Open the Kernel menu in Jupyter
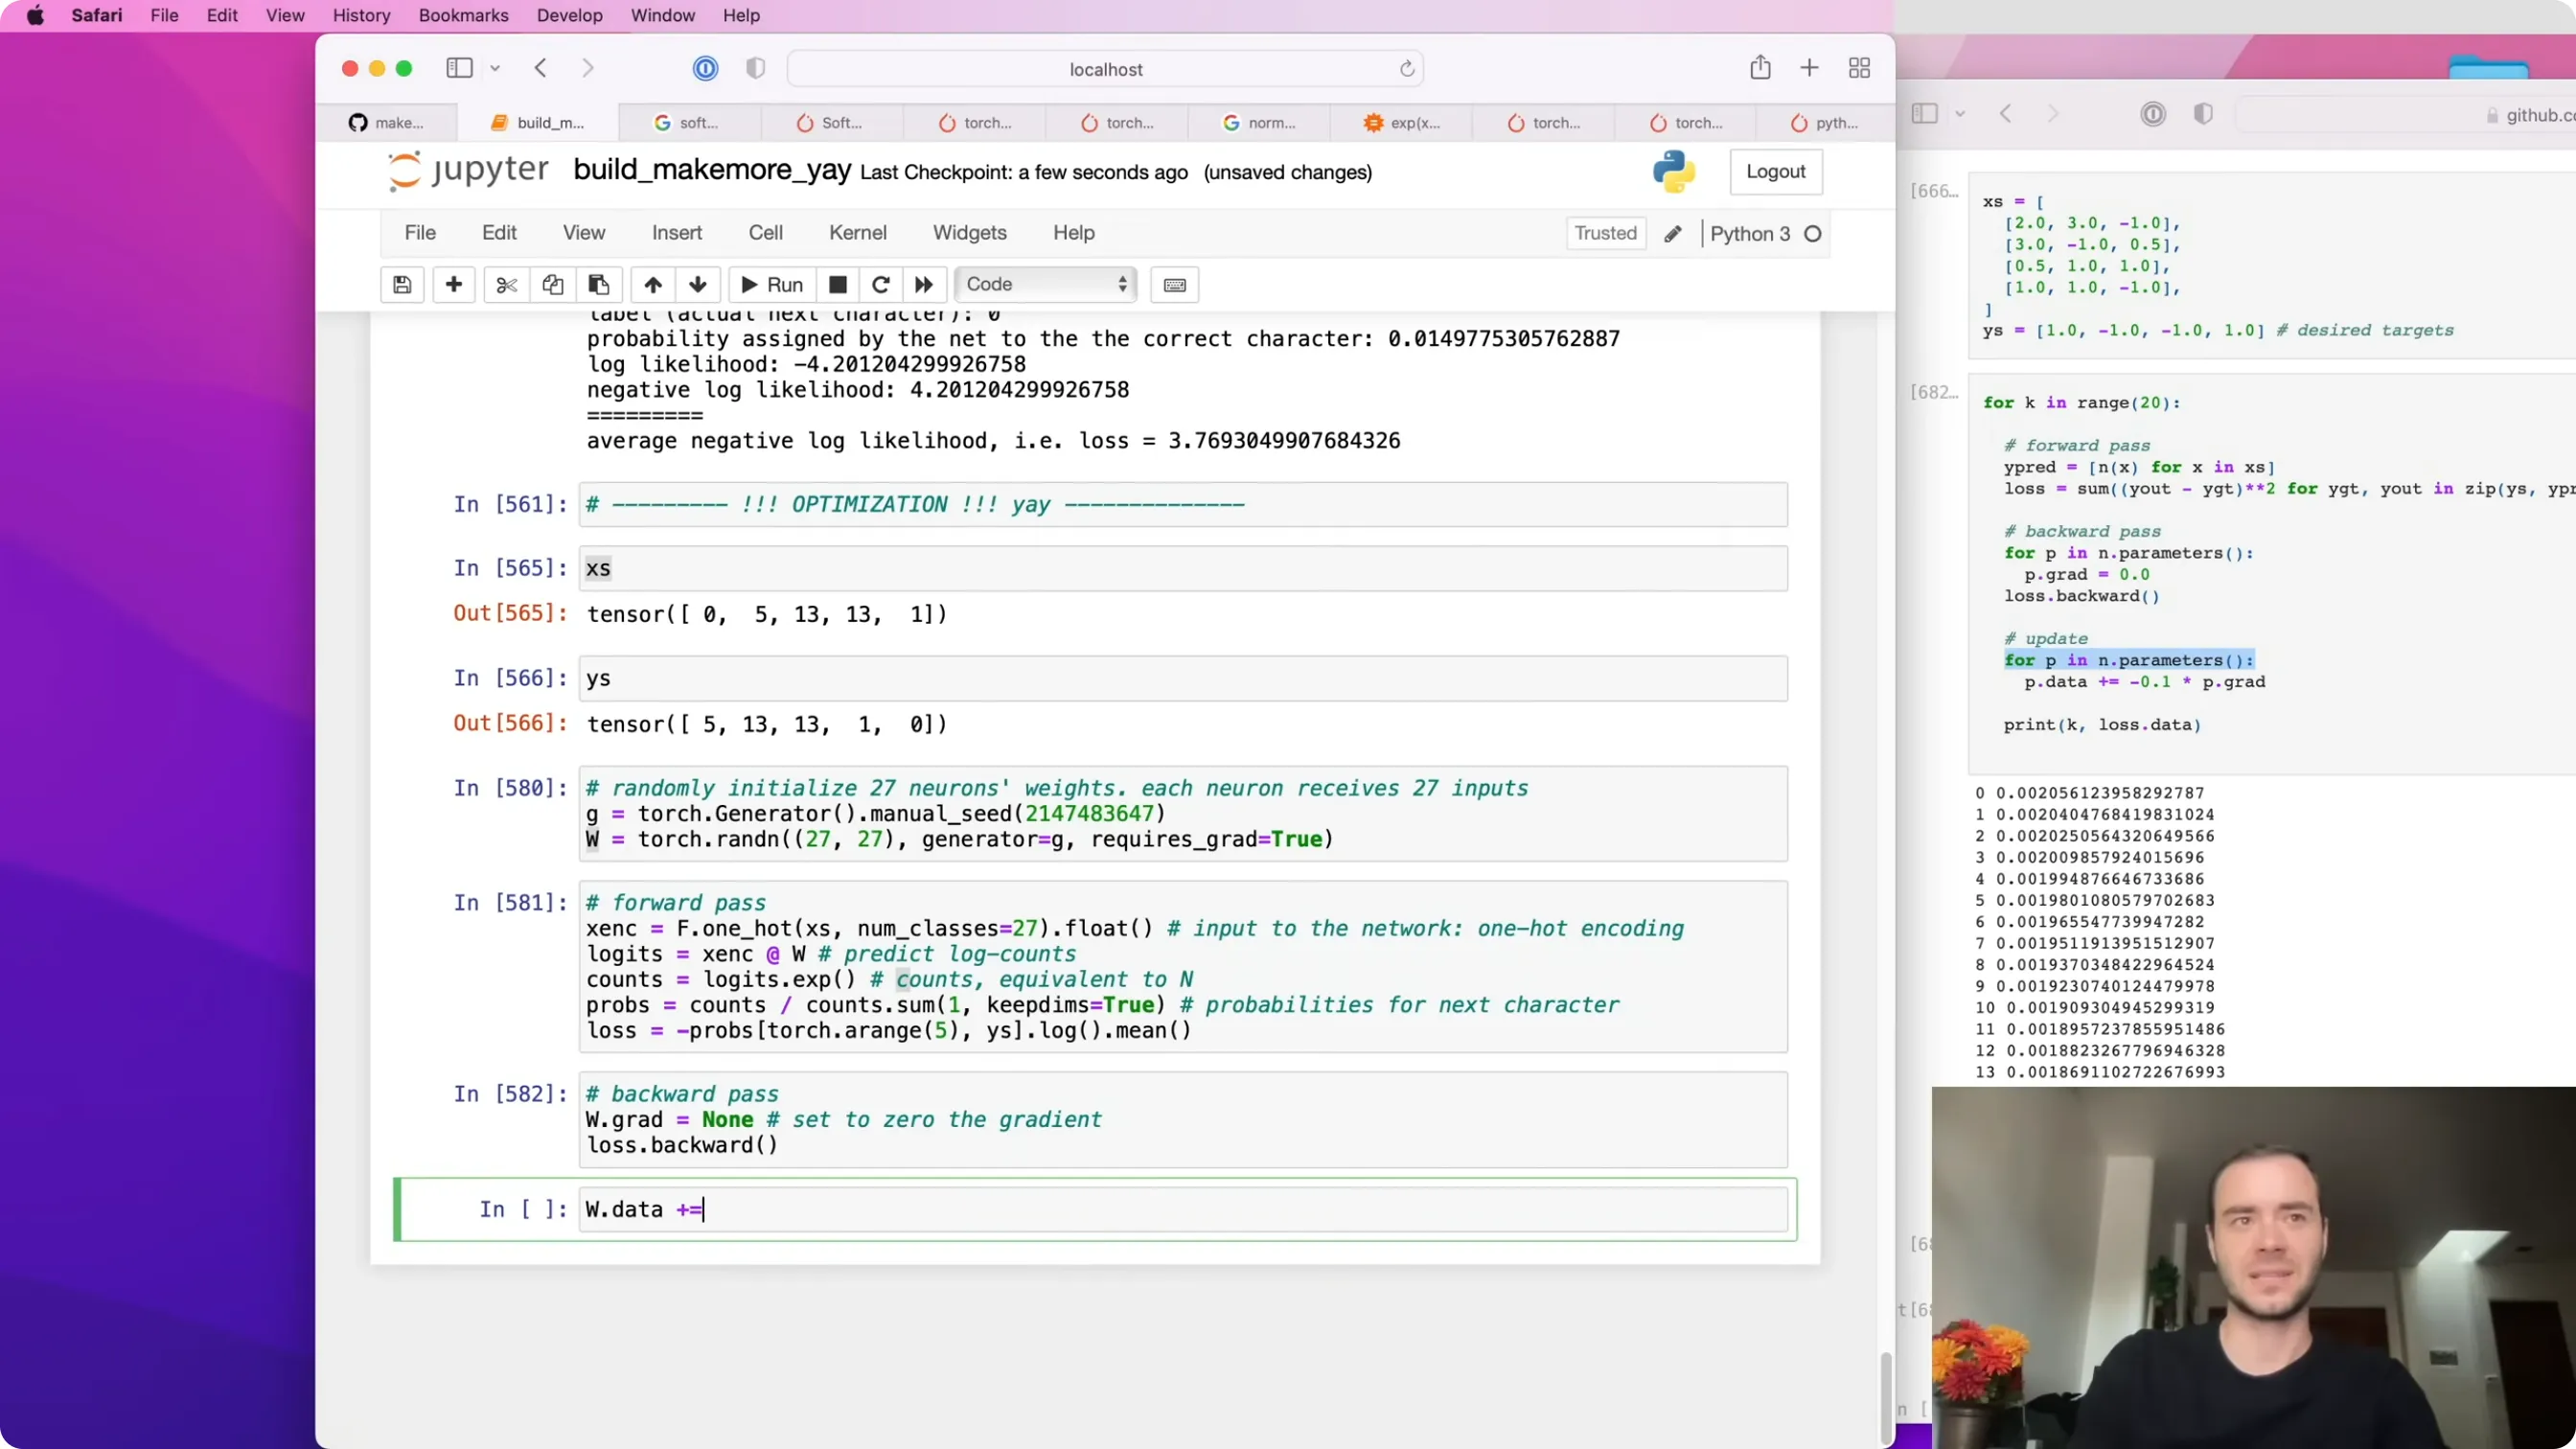 coord(857,233)
